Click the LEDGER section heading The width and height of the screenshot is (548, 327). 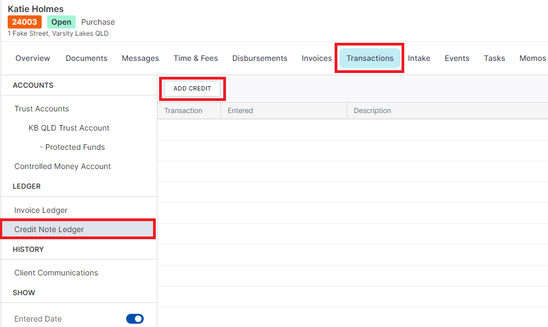[26, 187]
